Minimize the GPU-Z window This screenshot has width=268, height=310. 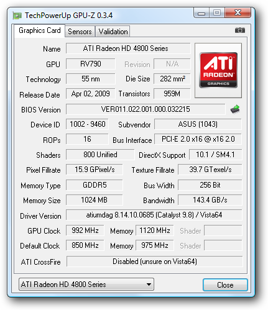coord(201,13)
